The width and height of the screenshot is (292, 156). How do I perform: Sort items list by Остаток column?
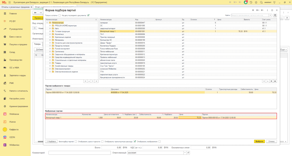(203, 20)
